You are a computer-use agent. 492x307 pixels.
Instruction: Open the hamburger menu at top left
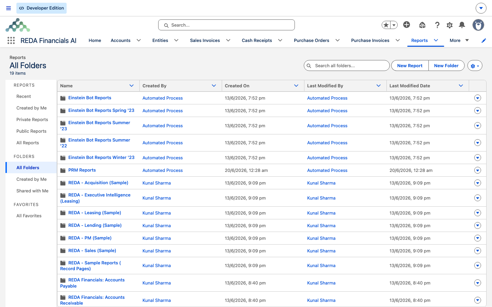9,8
